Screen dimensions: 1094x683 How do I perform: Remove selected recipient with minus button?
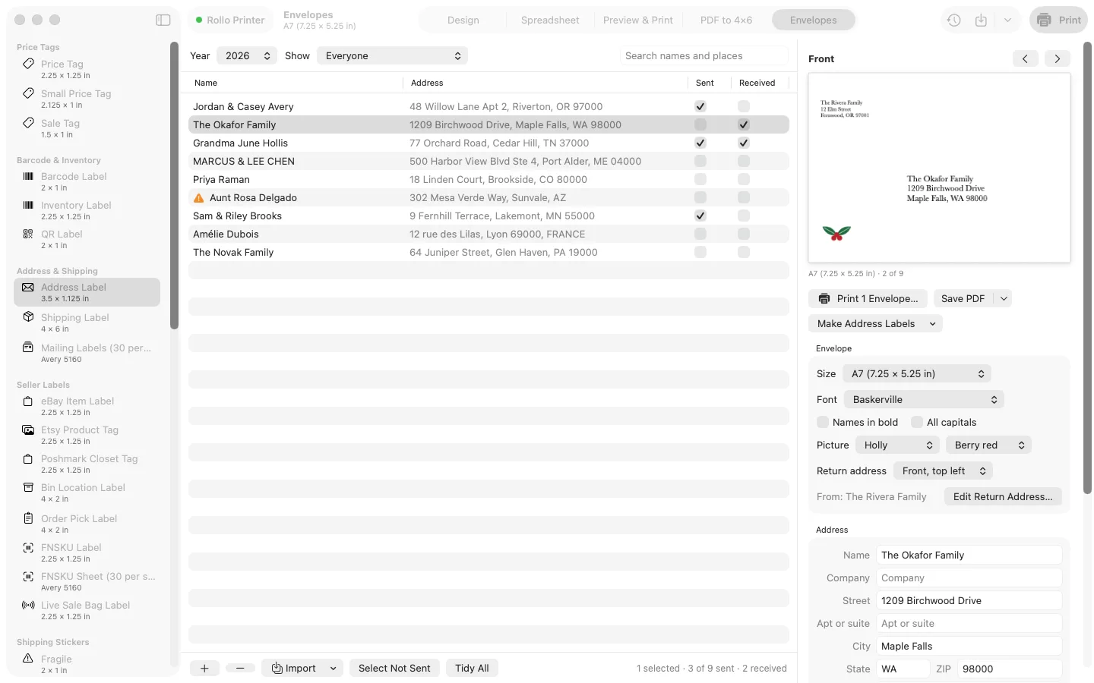coord(240,668)
